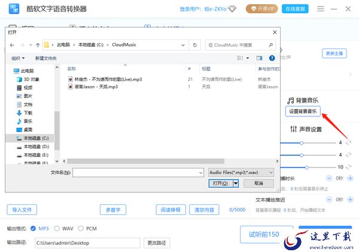Select the 林俊杰 Live mp3 file
Image resolution: width=359 pixels, height=252 pixels.
[105, 79]
